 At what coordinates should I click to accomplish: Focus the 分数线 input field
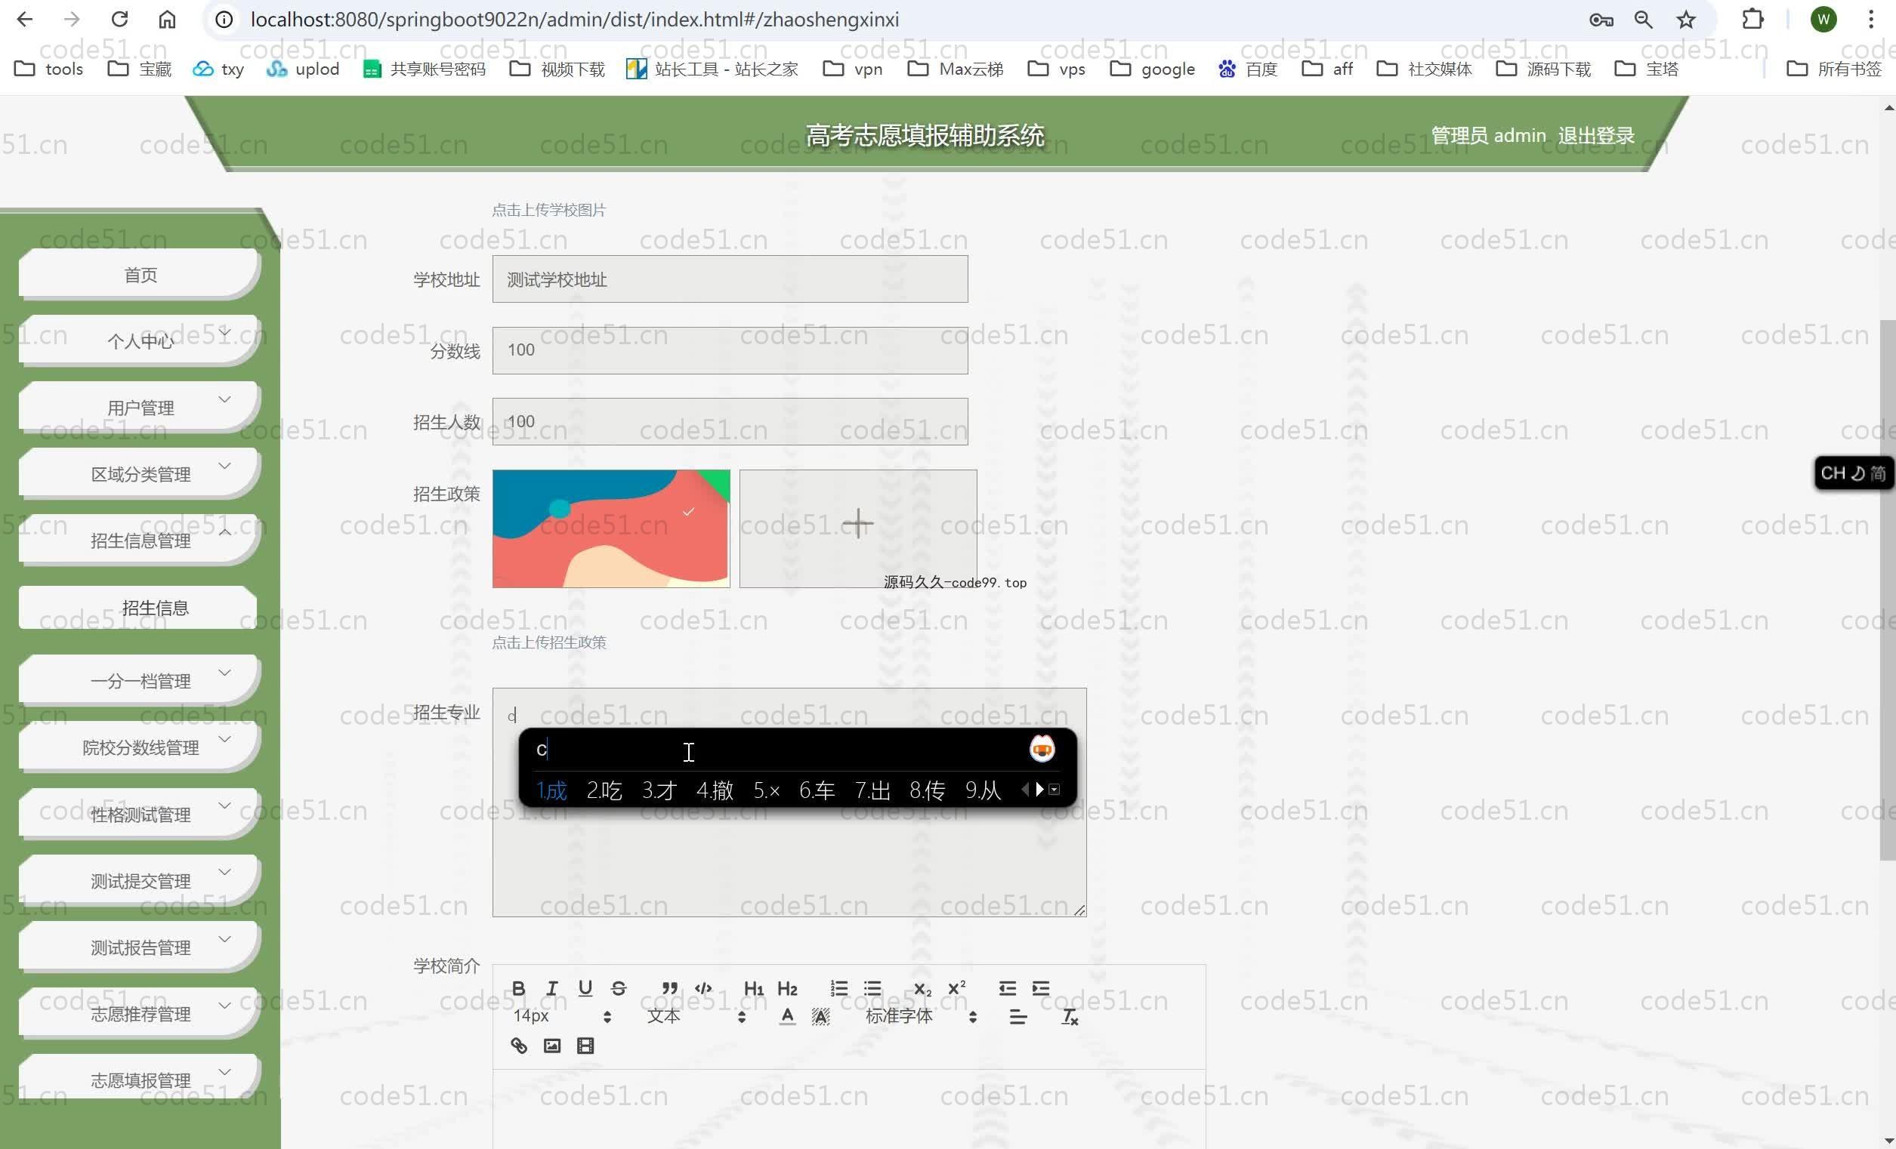coord(730,350)
